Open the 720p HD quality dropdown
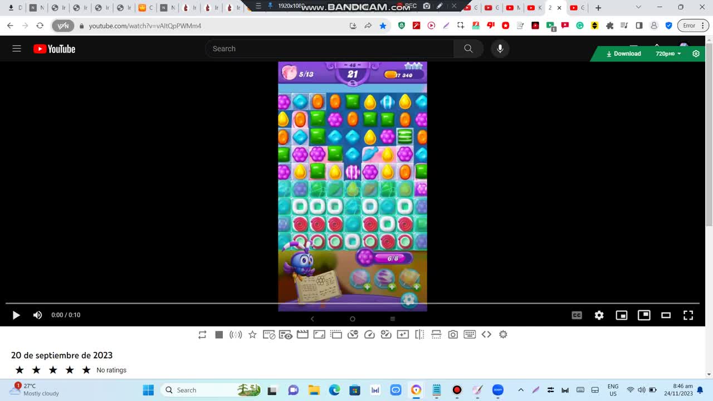This screenshot has width=713, height=401. [x=668, y=53]
